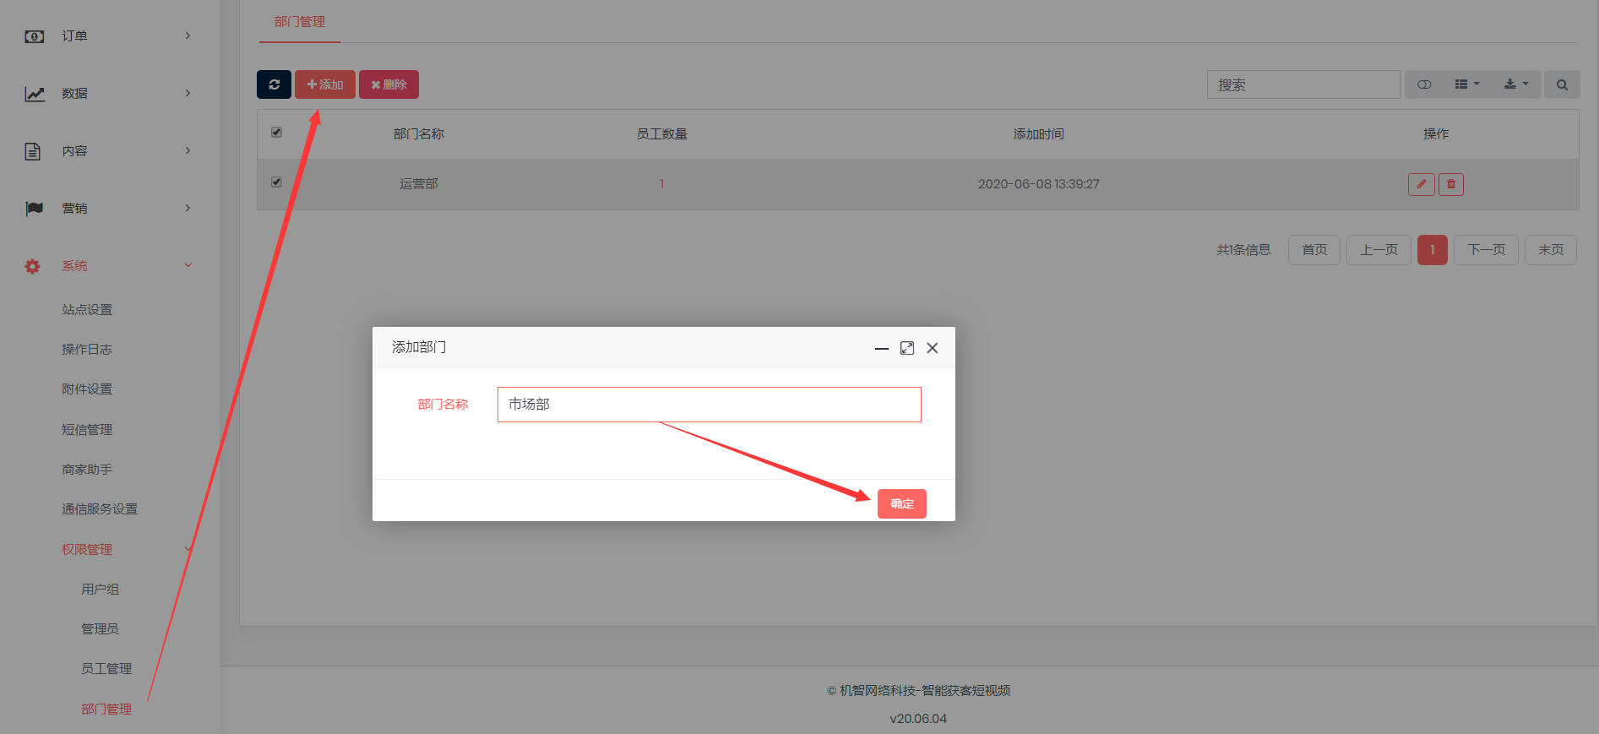The height and width of the screenshot is (734, 1599).
Task: Click the content document icon in sidebar
Action: 33,151
